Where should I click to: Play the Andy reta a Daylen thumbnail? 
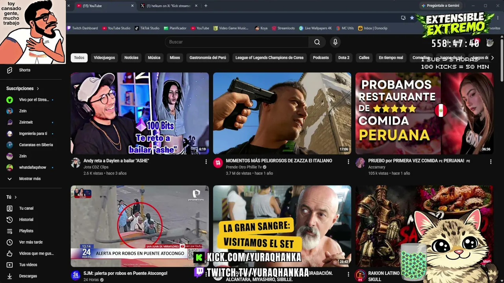coord(140,113)
